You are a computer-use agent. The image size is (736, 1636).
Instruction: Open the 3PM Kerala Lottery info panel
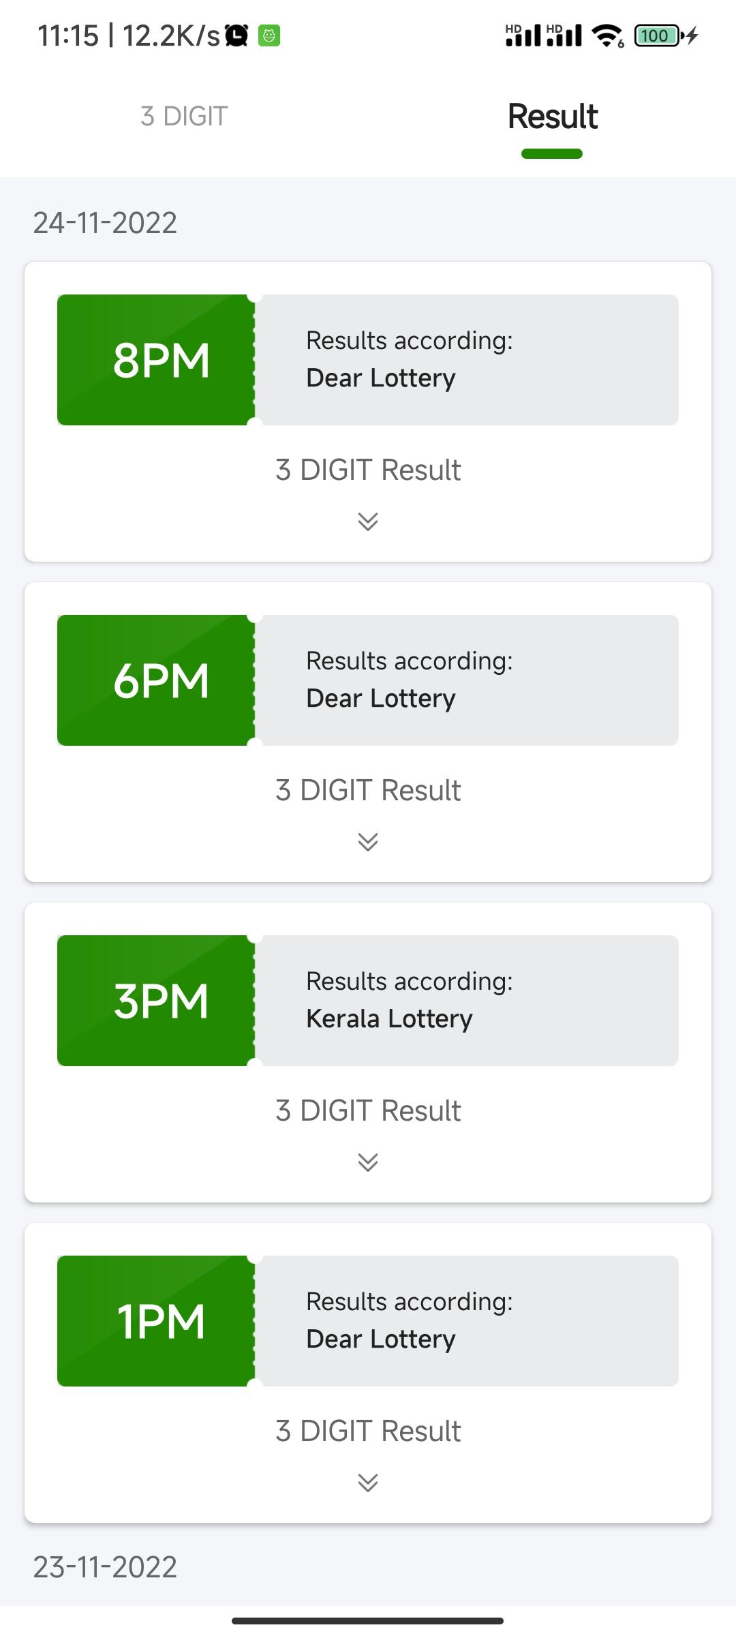467,1001
